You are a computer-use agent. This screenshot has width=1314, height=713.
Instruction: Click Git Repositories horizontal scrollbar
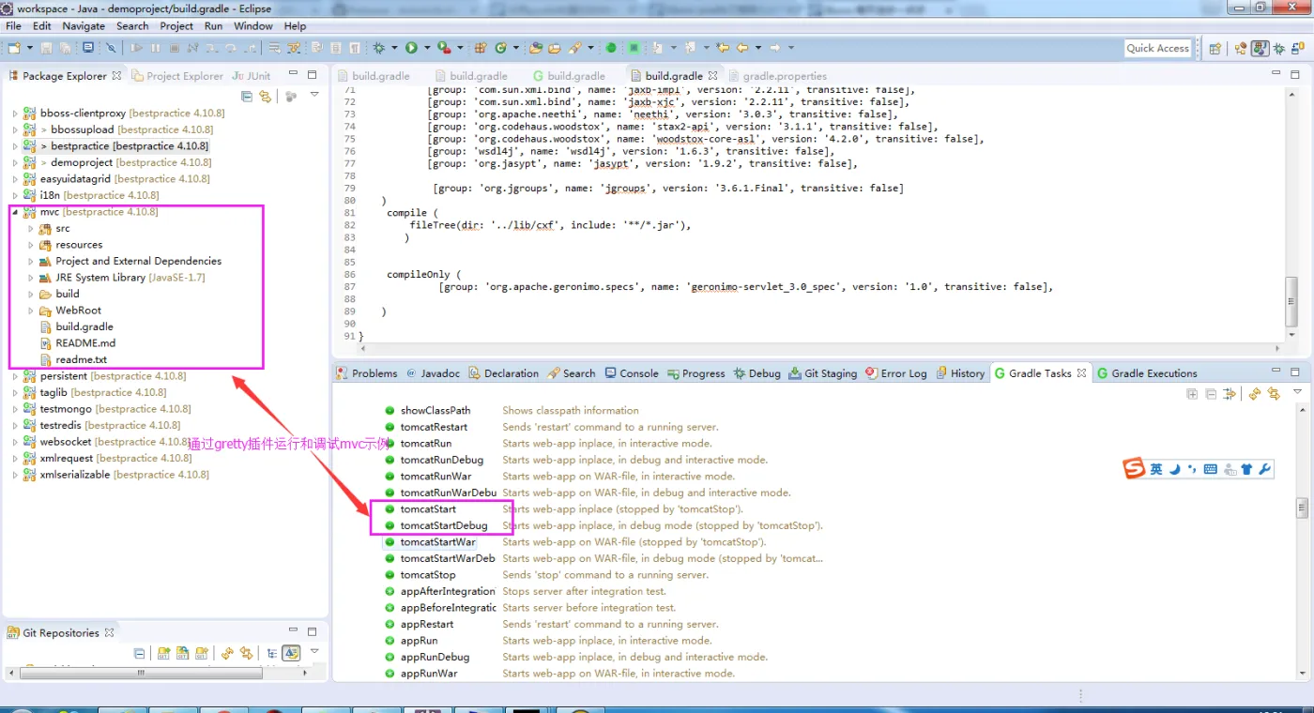point(141,673)
